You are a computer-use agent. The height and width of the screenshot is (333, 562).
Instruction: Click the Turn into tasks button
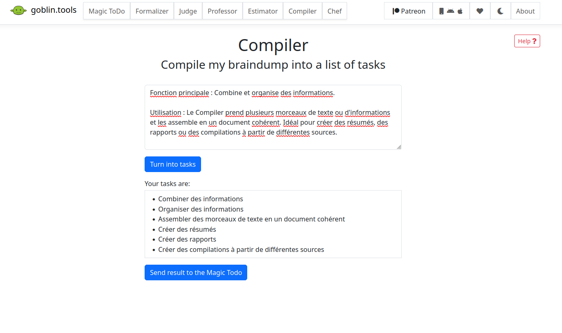pos(173,164)
